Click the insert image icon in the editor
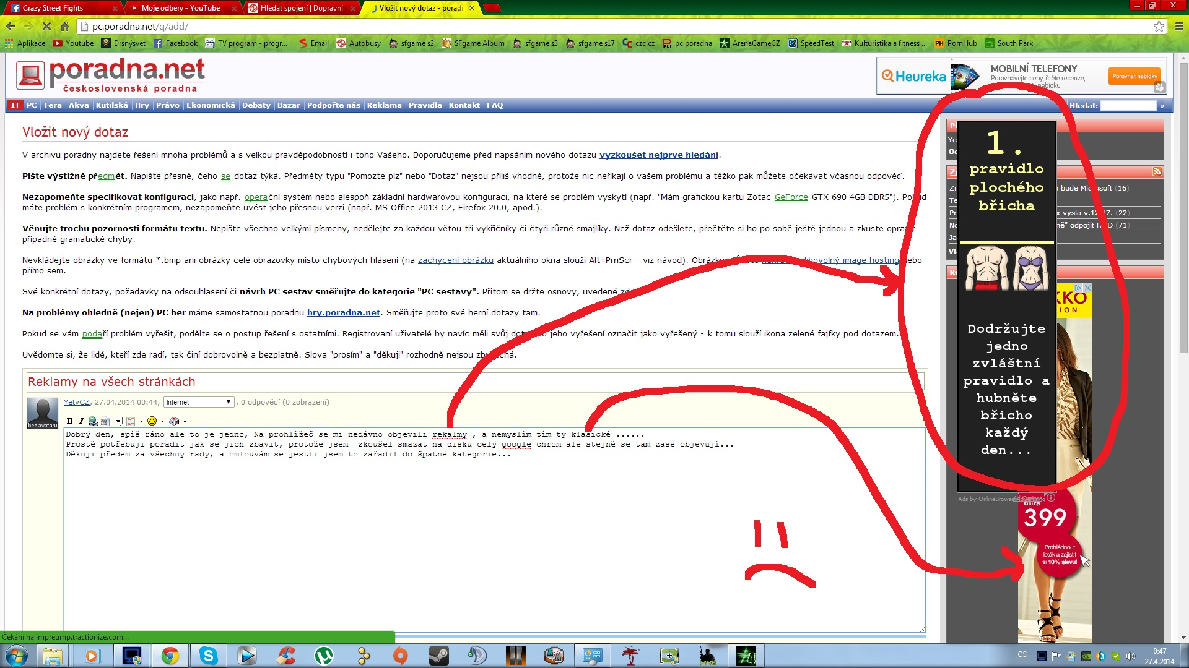 tap(105, 421)
